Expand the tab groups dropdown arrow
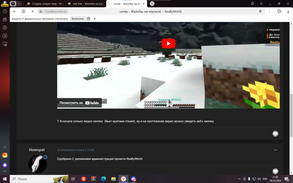The width and height of the screenshot is (293, 183). (x=19, y=4)
